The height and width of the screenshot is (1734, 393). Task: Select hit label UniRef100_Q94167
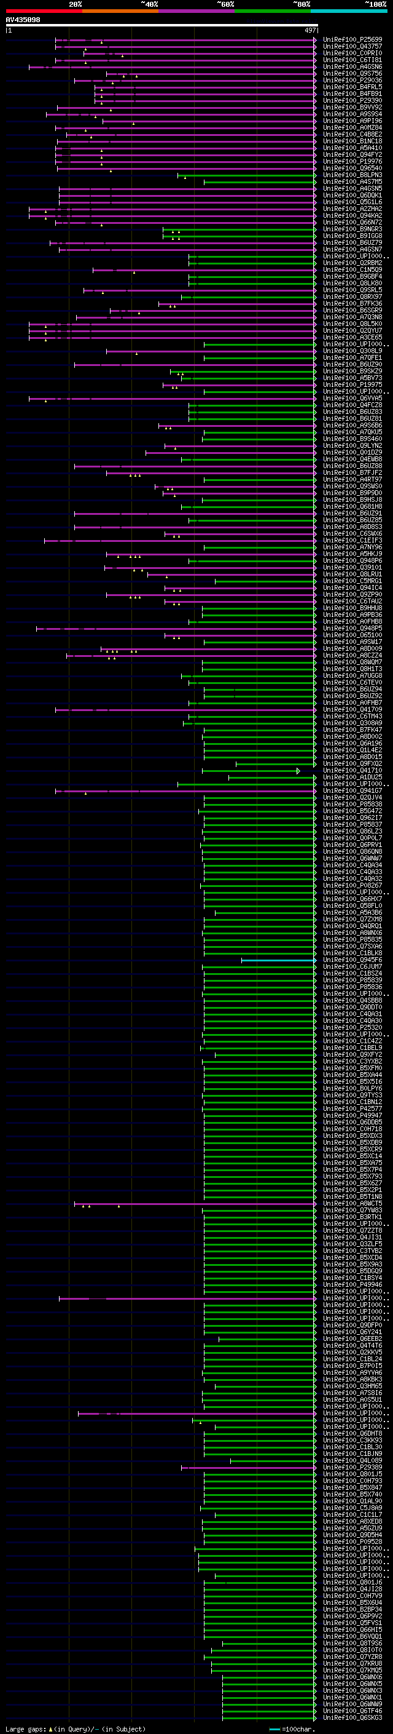tap(352, 791)
